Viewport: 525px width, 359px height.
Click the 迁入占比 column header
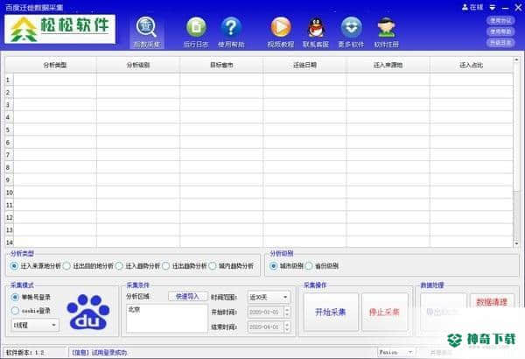471,65
